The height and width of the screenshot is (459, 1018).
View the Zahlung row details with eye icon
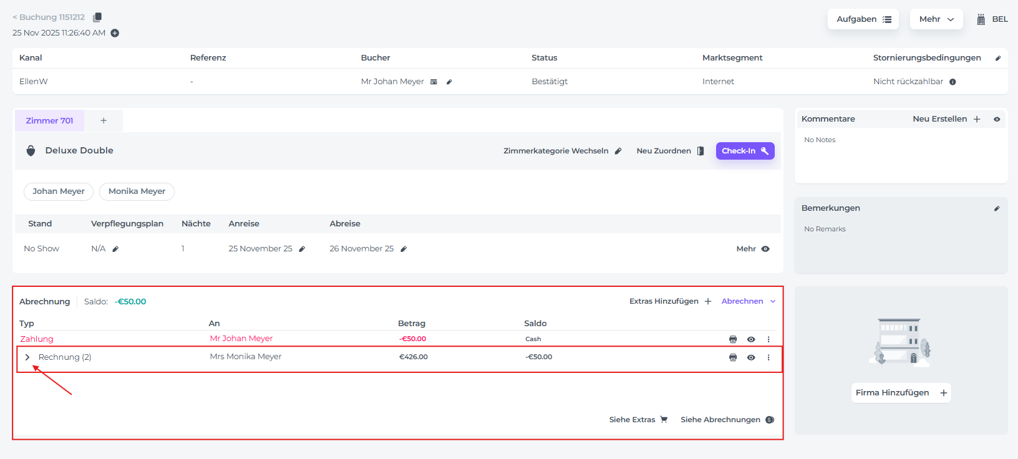[x=751, y=339]
